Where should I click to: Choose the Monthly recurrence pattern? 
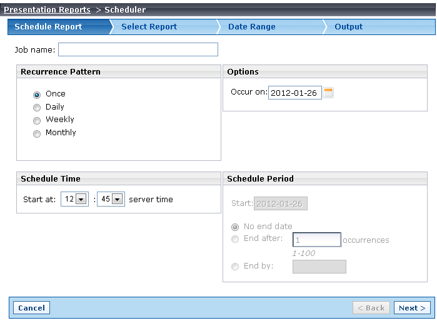tap(37, 134)
